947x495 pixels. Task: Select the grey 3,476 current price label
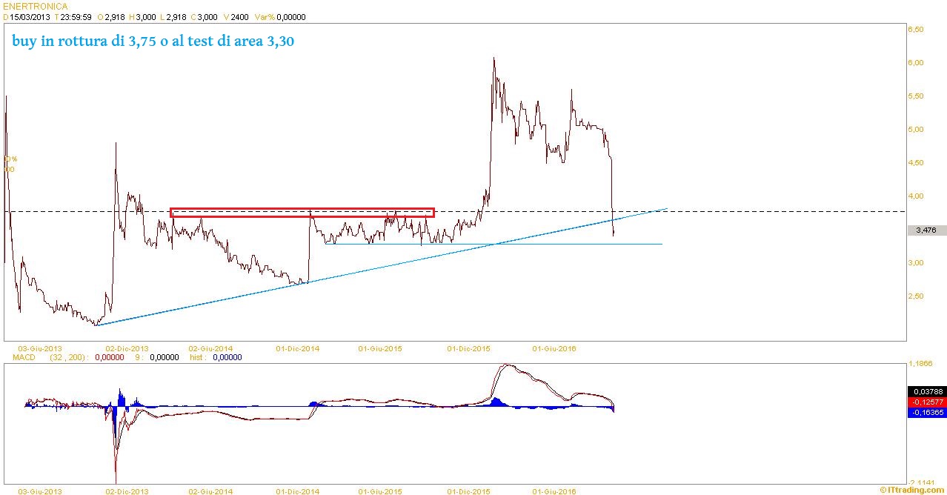(926, 230)
